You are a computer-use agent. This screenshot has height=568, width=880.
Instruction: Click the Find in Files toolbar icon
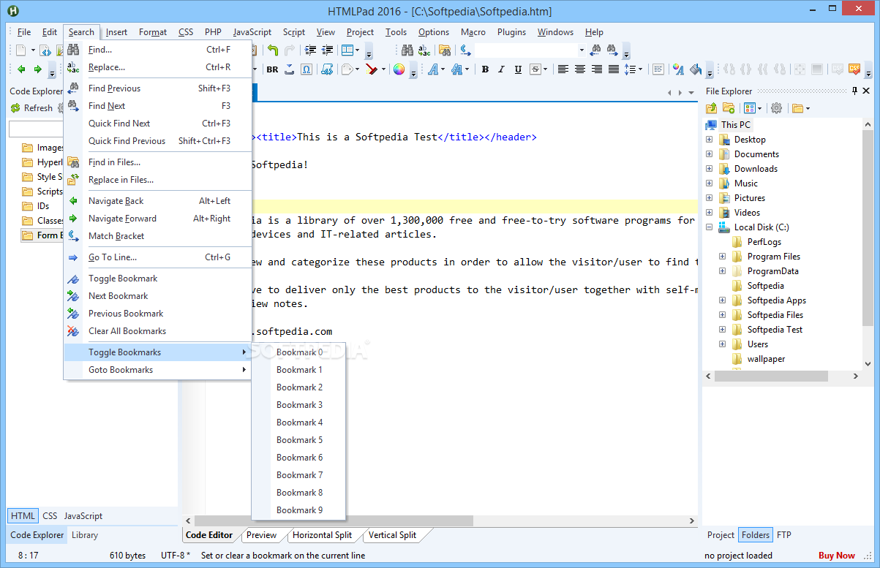pyautogui.click(x=444, y=50)
